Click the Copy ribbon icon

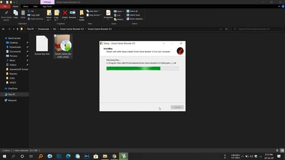(x=16, y=14)
